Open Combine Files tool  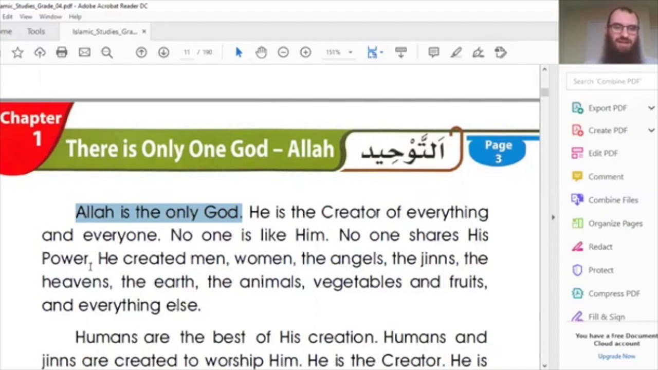click(x=605, y=200)
